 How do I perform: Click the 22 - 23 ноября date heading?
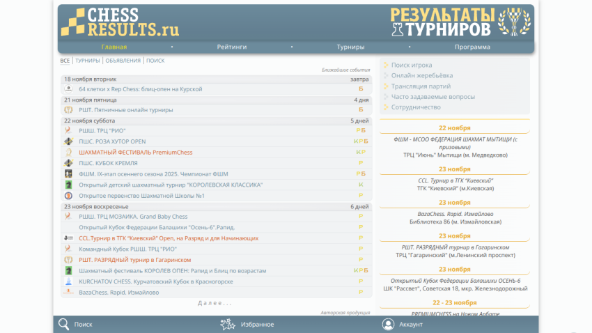click(455, 303)
